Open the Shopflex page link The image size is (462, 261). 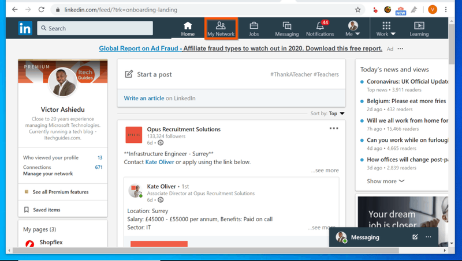(51, 242)
